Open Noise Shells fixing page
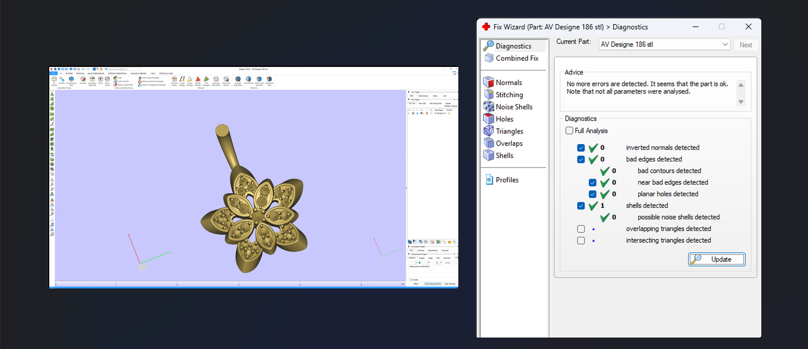The image size is (808, 349). [508, 107]
